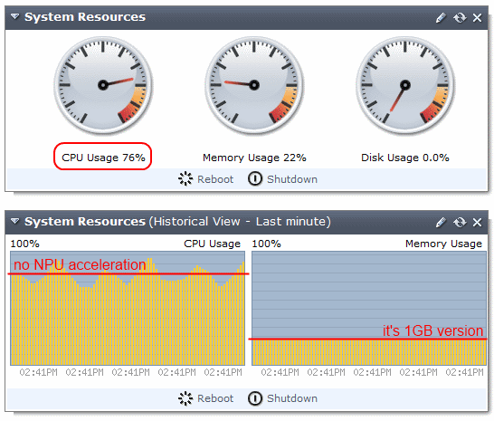Select the Disk Usage 0.0% label
Image resolution: width=494 pixels, height=421 pixels.
[x=404, y=158]
